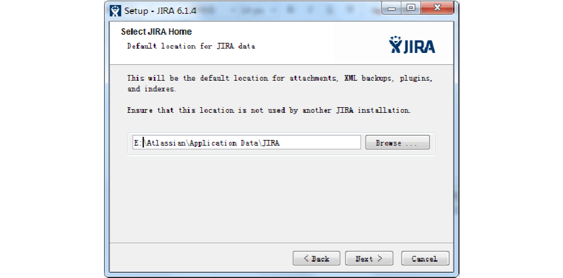Screen dimensions: 563x278
Task: Click the "Setup - JIRA 6.1.4" window title
Action: [151, 10]
